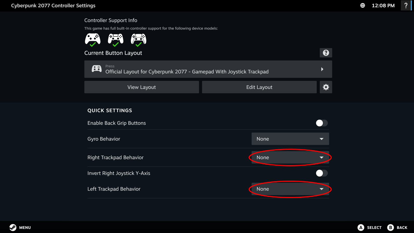The image size is (414, 233).
Task: Expand the Official Layout chevron arrow
Action: click(322, 69)
